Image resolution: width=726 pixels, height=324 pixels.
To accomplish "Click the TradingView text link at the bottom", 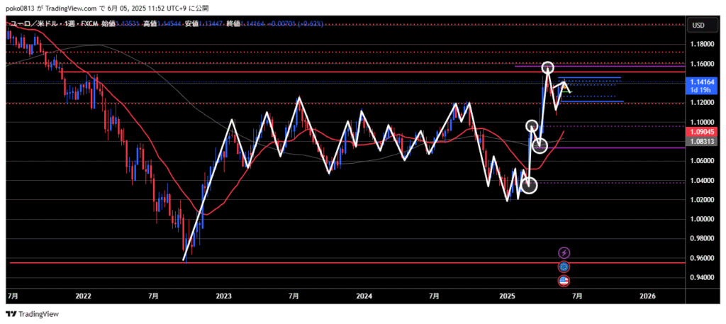I will point(38,313).
